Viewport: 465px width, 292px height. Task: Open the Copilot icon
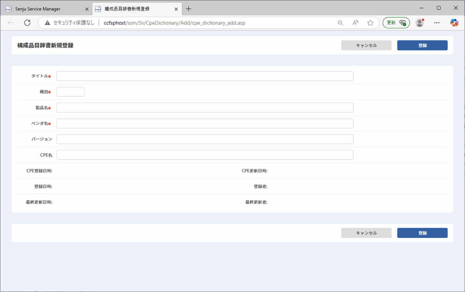click(454, 23)
